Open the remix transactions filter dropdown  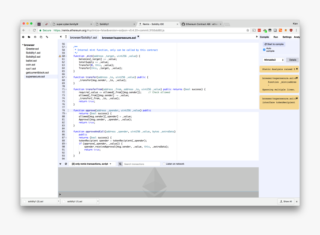pos(92,164)
